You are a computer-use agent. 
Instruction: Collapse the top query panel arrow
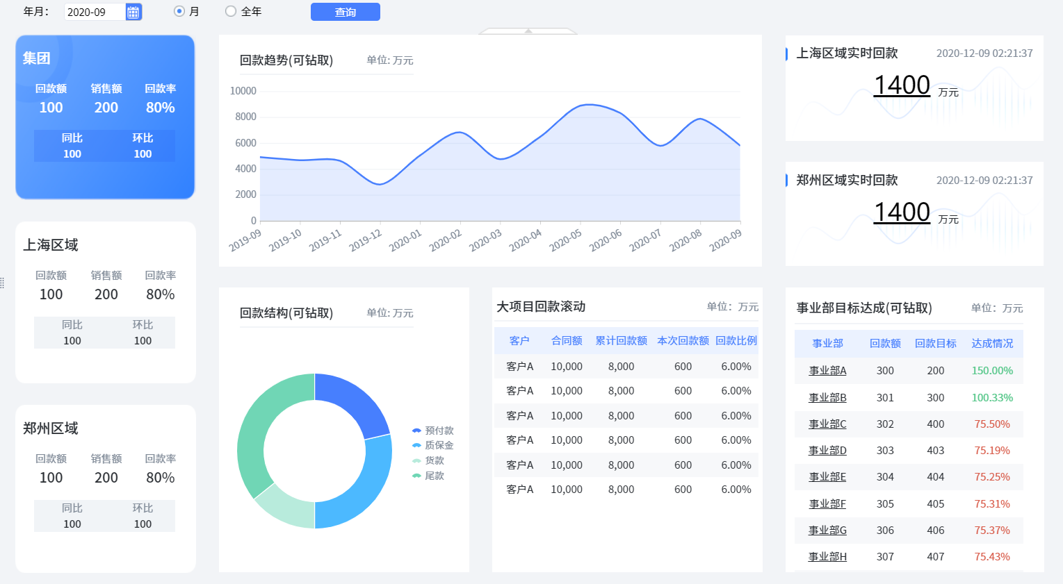tap(528, 31)
